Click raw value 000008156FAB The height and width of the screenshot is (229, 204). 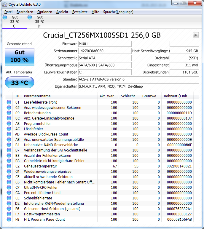pos(179,219)
